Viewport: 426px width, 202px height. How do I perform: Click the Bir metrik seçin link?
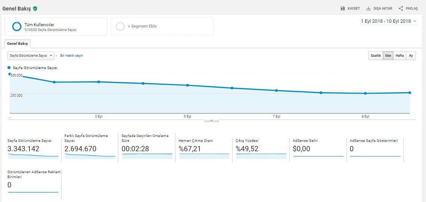point(71,56)
